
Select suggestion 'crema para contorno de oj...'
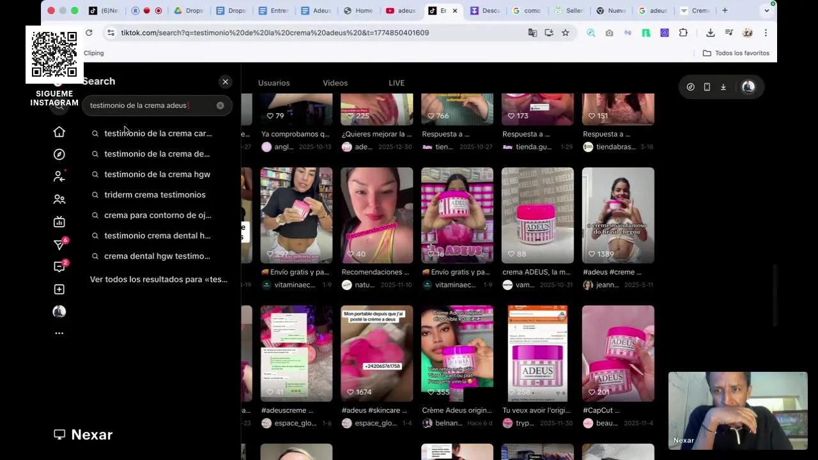click(157, 215)
